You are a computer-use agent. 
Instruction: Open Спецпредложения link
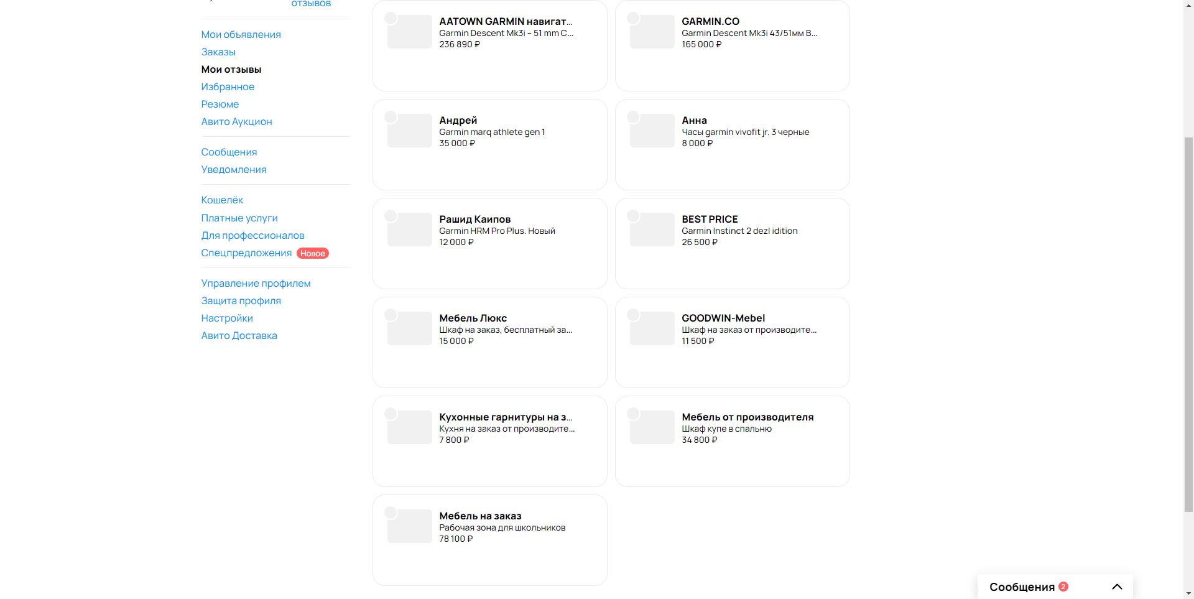click(246, 253)
